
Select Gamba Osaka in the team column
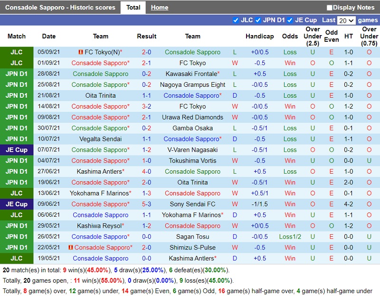point(192,128)
